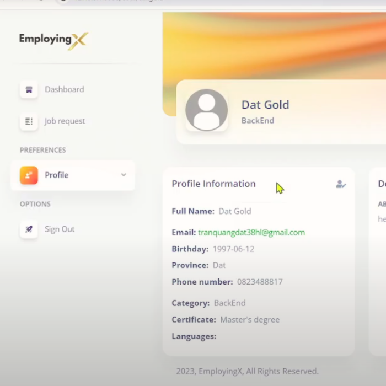Click the Master's degree certificate value
386x386 pixels.
point(250,320)
